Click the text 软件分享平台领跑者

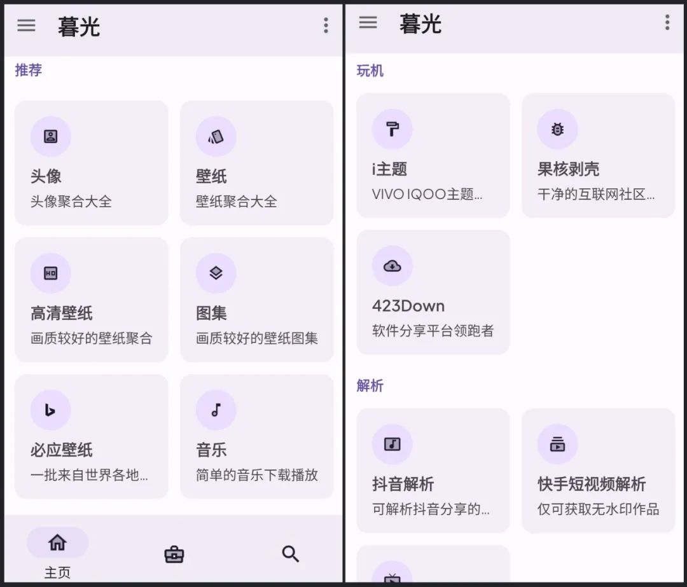(x=433, y=331)
